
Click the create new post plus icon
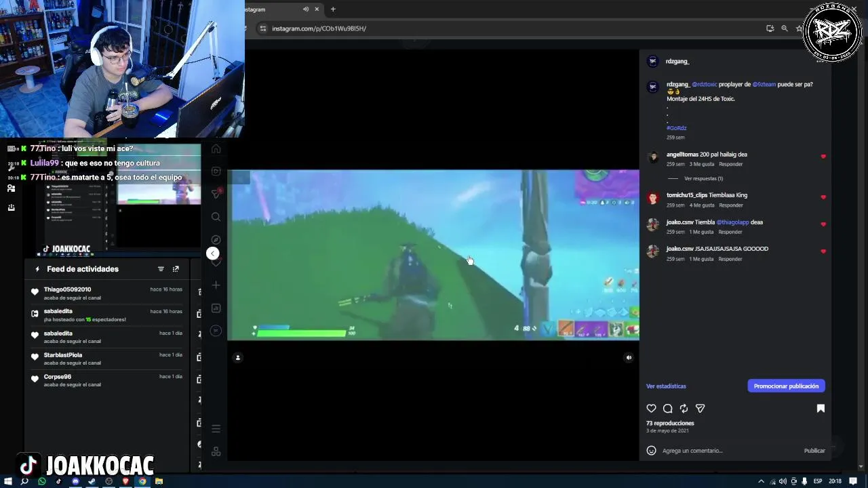[216, 285]
